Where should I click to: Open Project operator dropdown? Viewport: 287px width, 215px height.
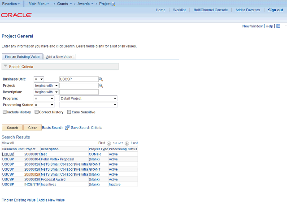46,86
